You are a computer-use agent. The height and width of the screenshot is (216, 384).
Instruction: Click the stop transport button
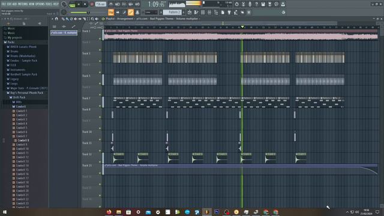coord(85,4)
